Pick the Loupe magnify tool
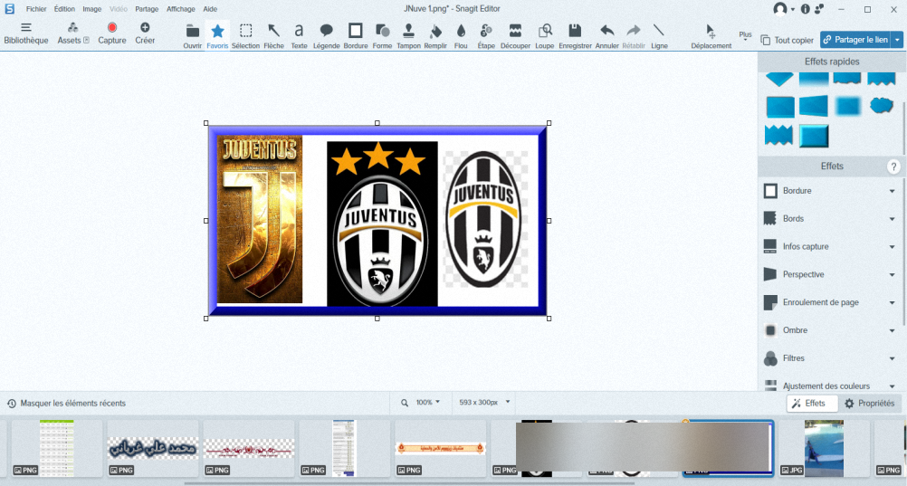Viewport: 907px width, 486px height. [x=544, y=36]
